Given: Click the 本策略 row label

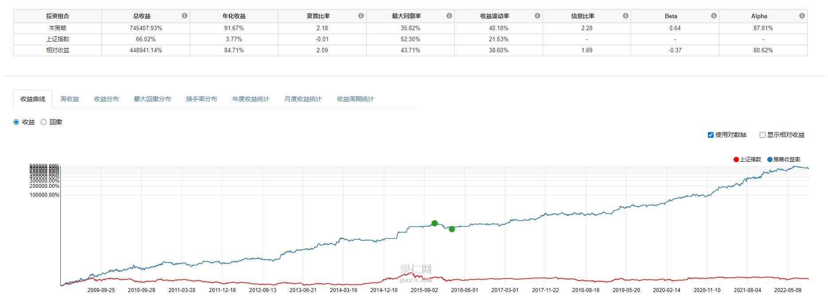Looking at the screenshot, I should pos(58,28).
